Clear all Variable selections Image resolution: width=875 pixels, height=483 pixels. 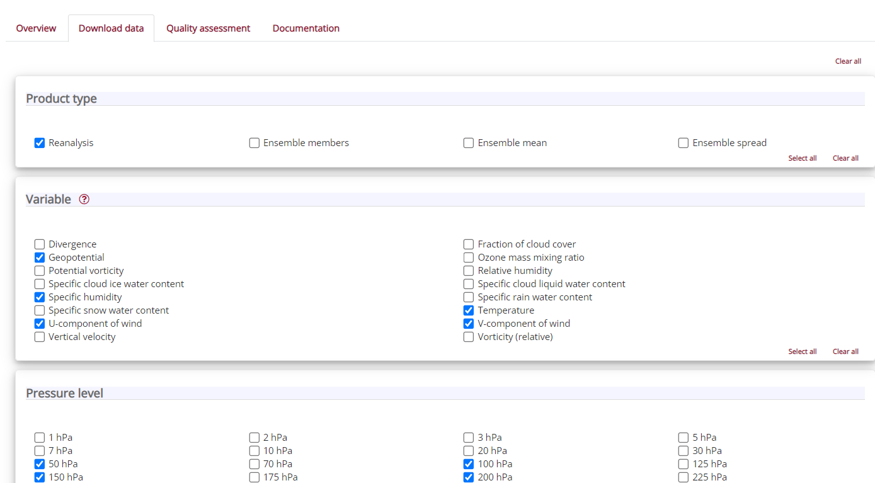tap(845, 351)
